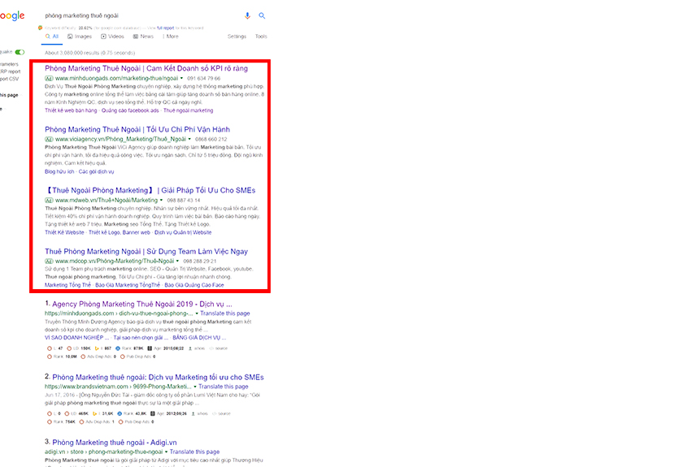The width and height of the screenshot is (691, 467).
Task: Toggle the SEOquake switch off
Action: click(x=20, y=52)
